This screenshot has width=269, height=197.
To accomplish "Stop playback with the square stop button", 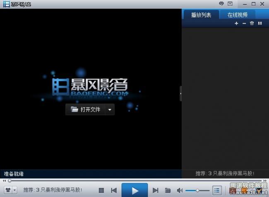I will point(101,190).
